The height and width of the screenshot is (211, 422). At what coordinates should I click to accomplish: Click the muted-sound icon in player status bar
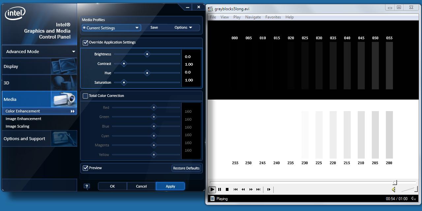[413, 198]
